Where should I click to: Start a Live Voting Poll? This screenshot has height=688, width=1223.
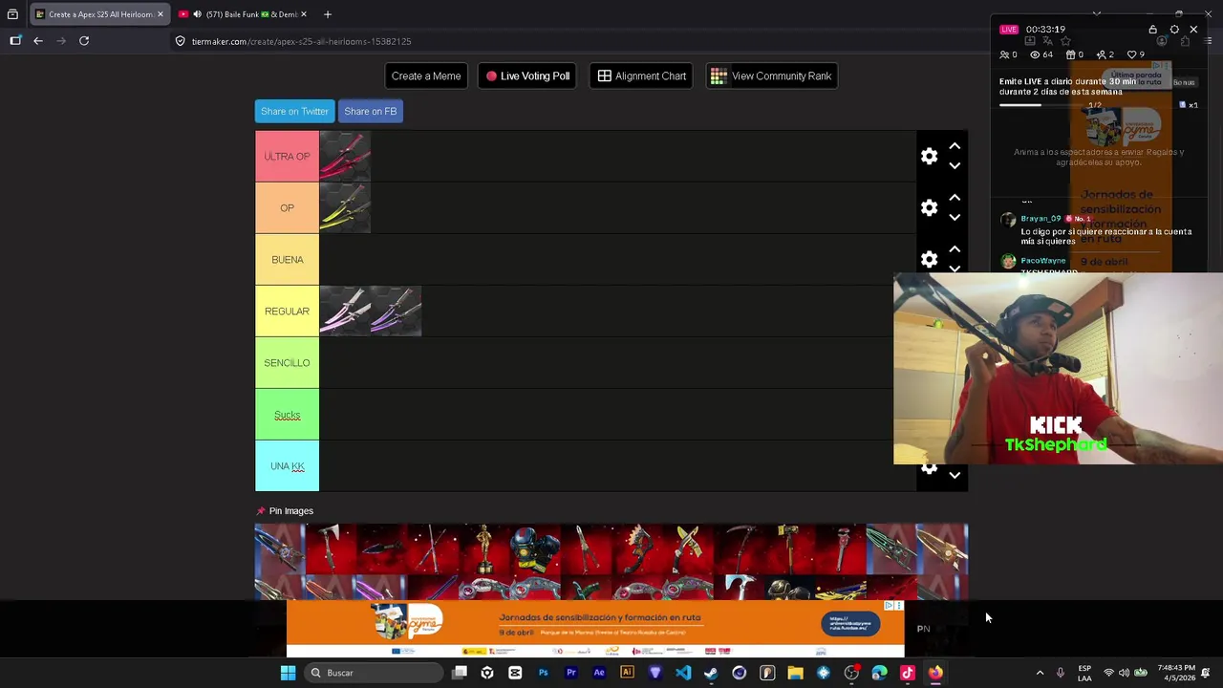(527, 76)
